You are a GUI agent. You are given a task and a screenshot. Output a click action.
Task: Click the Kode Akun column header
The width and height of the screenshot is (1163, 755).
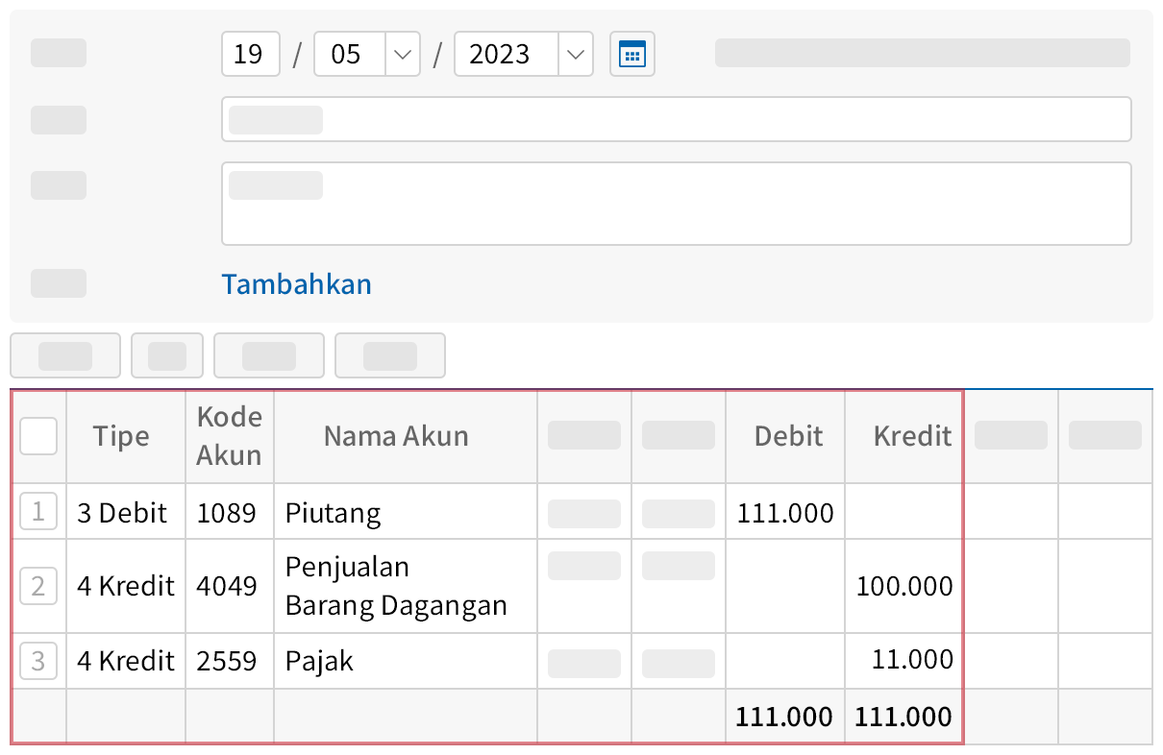coord(229,435)
